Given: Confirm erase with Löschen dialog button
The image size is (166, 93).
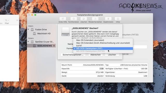Looking at the screenshot, I should click(112, 55).
